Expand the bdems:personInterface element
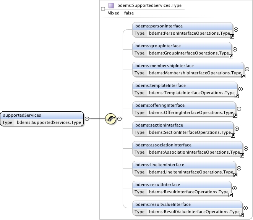The image size is (253, 220). 236,29
